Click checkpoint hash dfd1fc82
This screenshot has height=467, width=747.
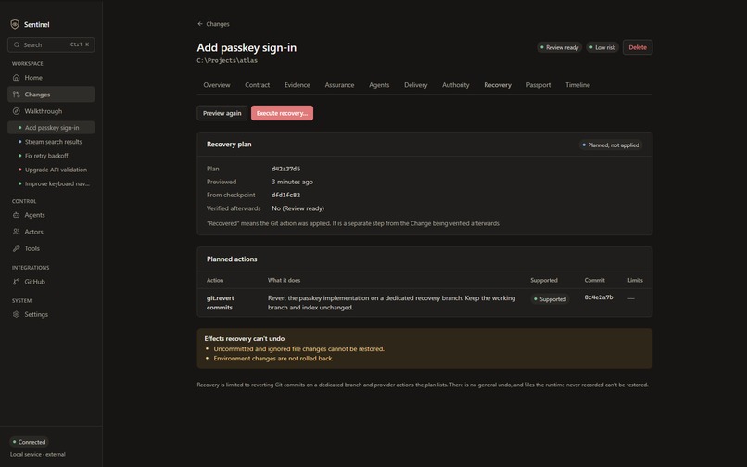pos(285,195)
